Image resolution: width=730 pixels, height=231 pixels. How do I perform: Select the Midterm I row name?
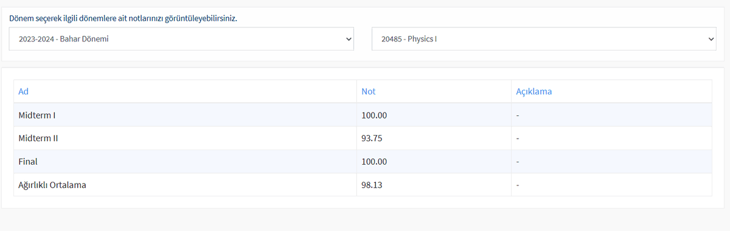pos(38,115)
